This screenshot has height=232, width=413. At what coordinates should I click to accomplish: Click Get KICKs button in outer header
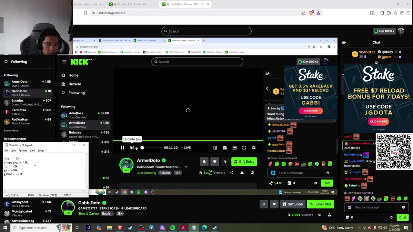pos(384,31)
